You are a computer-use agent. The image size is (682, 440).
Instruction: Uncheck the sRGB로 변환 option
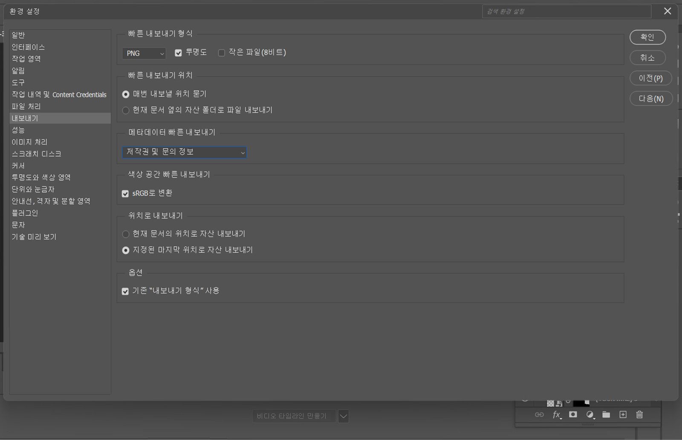point(125,193)
